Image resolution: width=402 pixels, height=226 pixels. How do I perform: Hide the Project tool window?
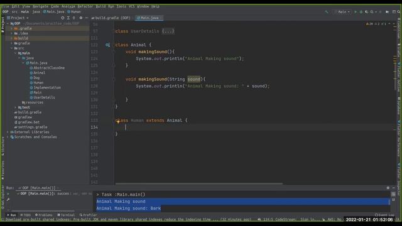[x=87, y=18]
